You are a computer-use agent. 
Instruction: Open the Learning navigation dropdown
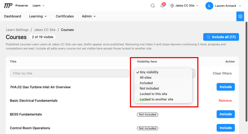(38, 16)
